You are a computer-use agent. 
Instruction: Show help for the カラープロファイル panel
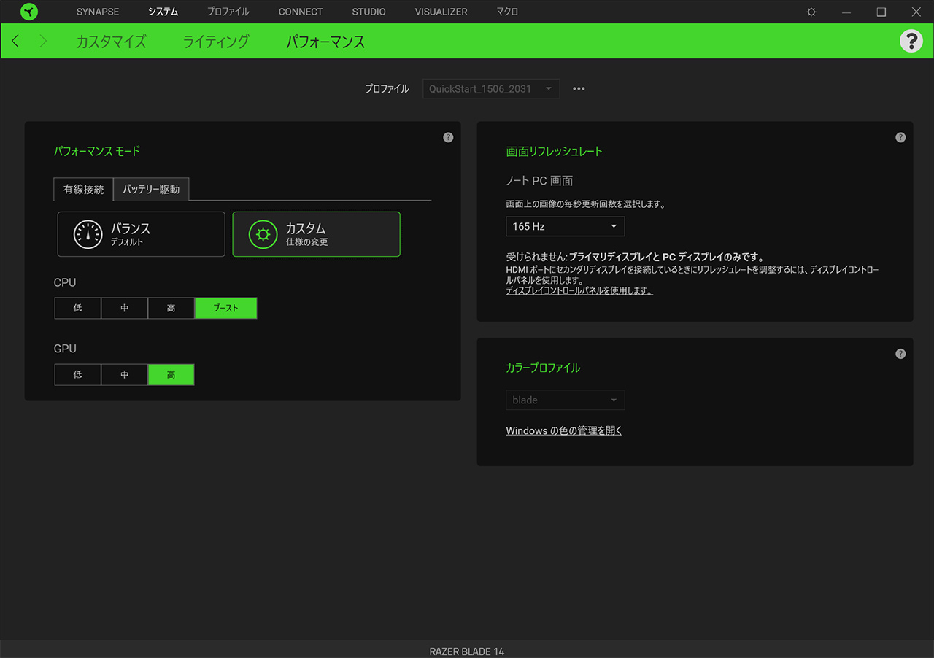click(x=900, y=354)
